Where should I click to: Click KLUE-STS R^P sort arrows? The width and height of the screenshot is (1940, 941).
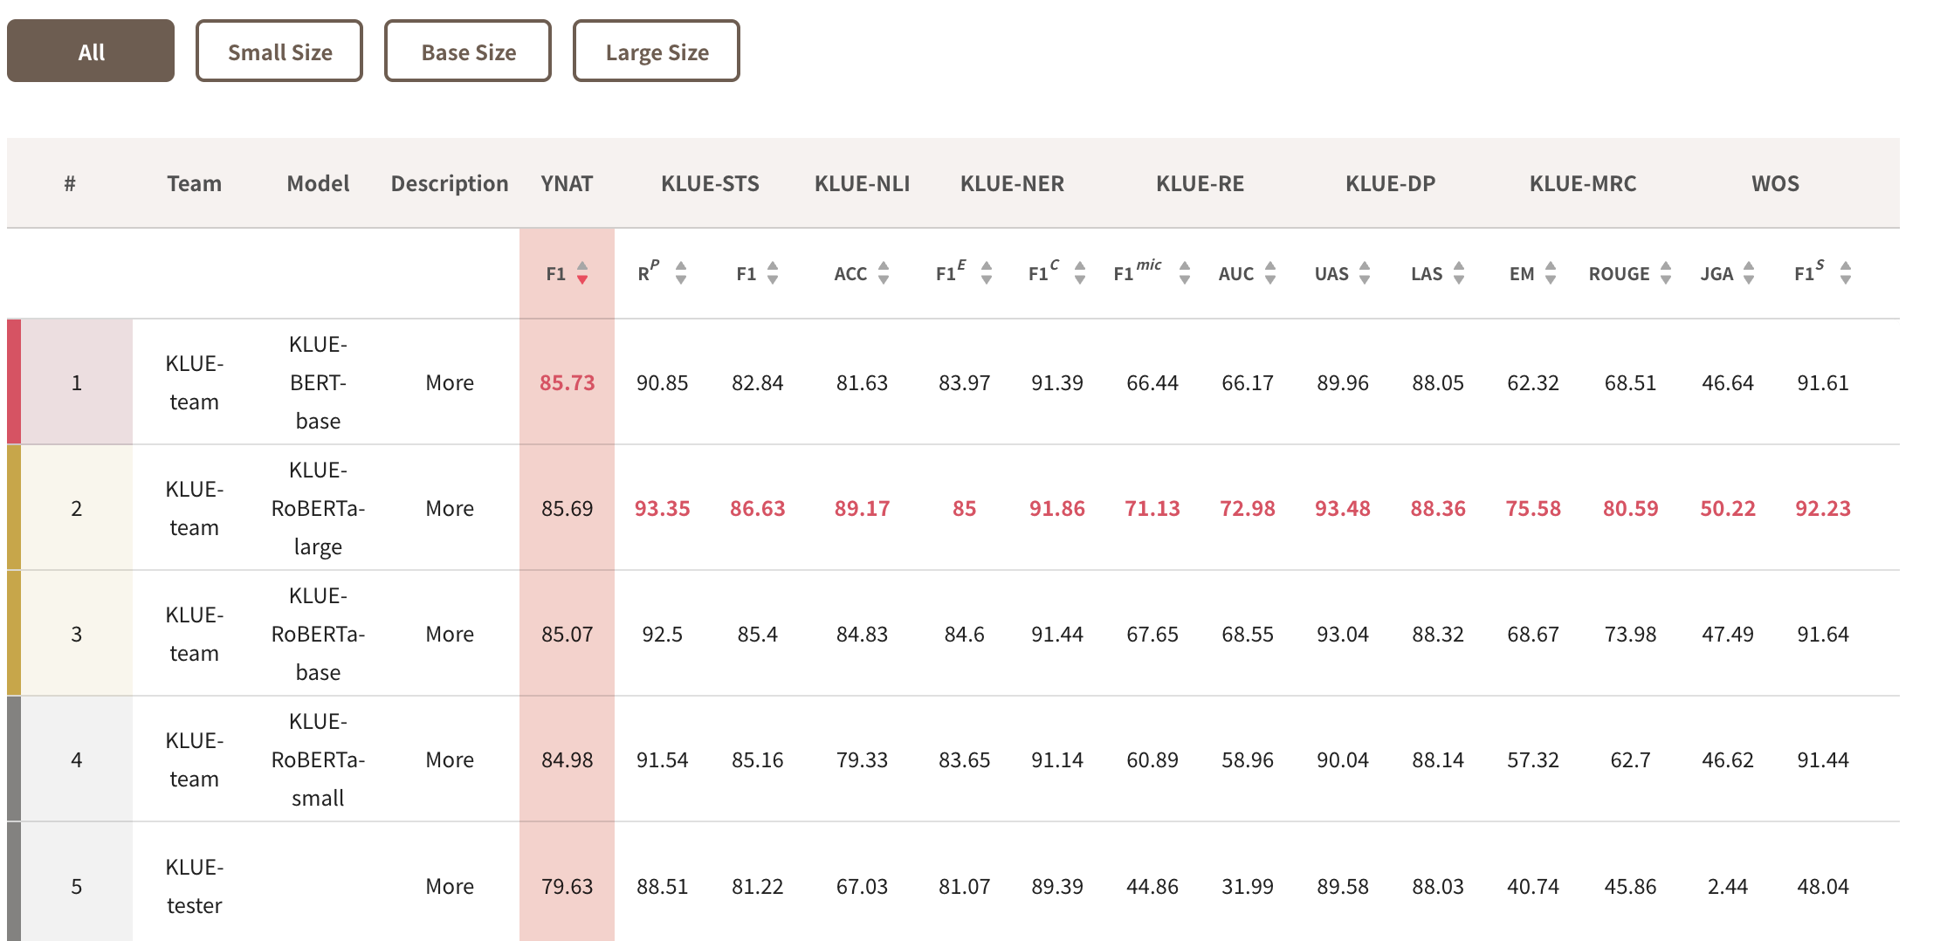(681, 273)
